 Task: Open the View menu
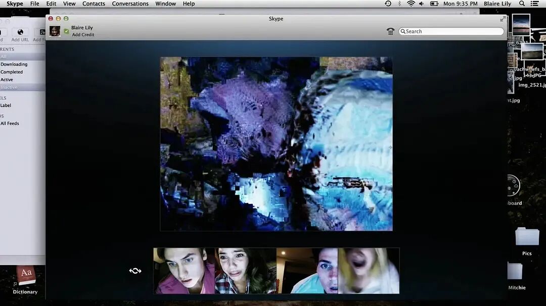coord(69,4)
